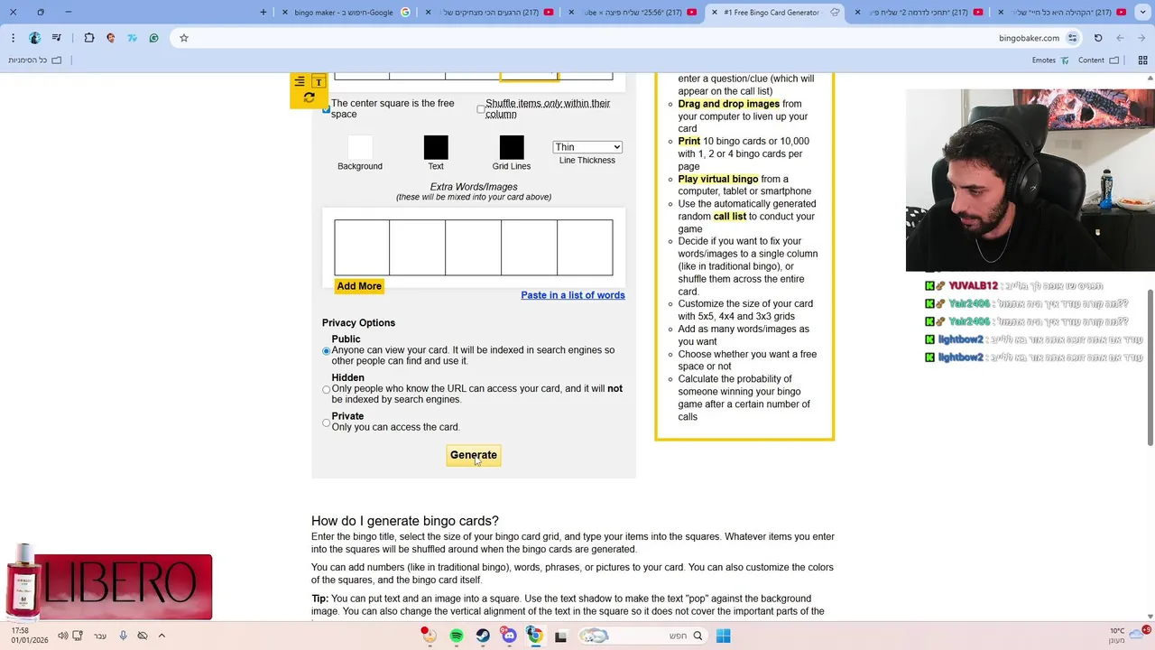Image resolution: width=1155 pixels, height=650 pixels.
Task: Open Spotify from the taskbar
Action: coord(457,636)
